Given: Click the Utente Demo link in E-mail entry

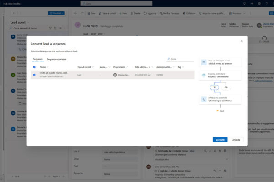Looking at the screenshot, I should point(177,171).
